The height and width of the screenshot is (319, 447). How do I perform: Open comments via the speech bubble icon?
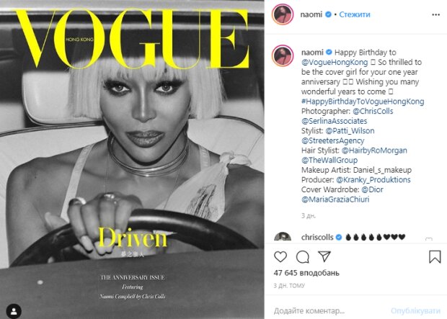click(x=303, y=257)
